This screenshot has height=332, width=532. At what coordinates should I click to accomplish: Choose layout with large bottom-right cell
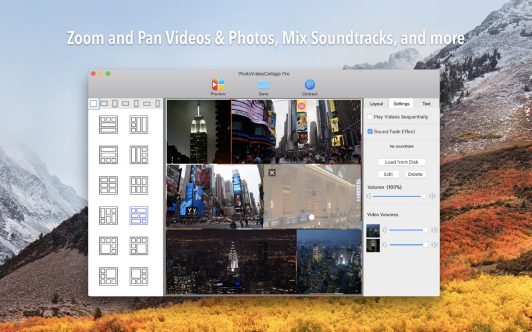click(x=139, y=246)
